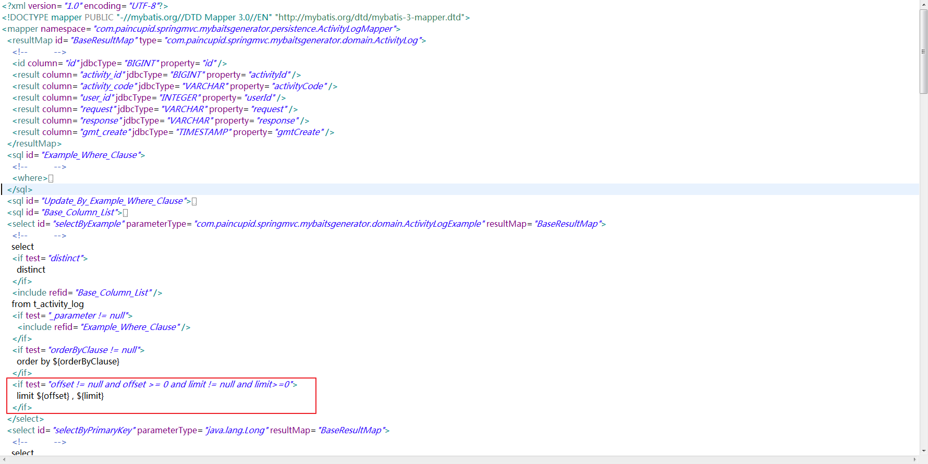Screen dimensions: 928x464
Task: Click the scroll up arrow
Action: [923, 4]
